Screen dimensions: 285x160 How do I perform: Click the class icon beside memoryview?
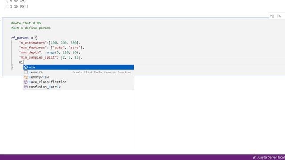tap(26, 77)
